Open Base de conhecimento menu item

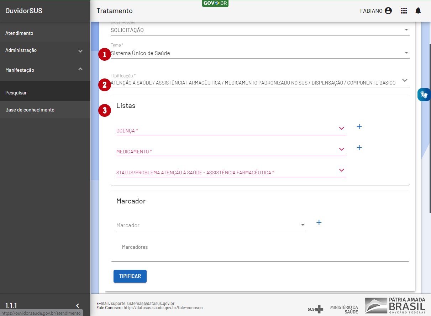coord(30,110)
